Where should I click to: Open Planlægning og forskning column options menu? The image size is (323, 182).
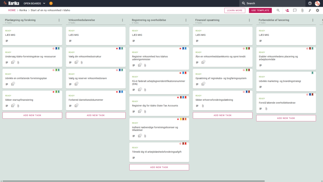click(59, 20)
